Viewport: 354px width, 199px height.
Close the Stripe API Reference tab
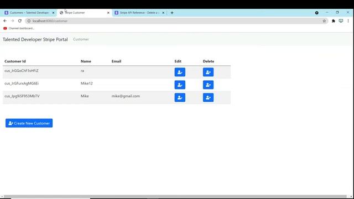[163, 13]
